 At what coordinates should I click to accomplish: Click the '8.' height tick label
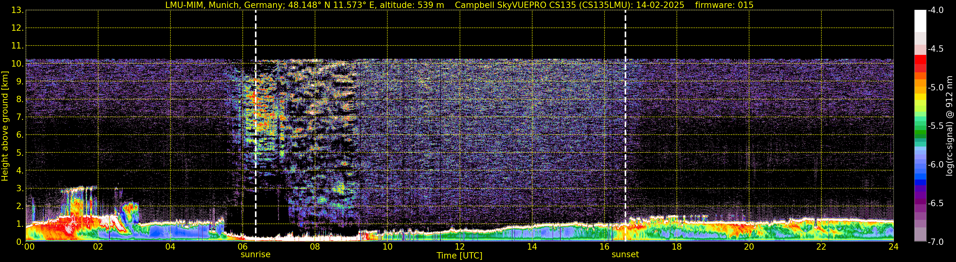[20, 100]
